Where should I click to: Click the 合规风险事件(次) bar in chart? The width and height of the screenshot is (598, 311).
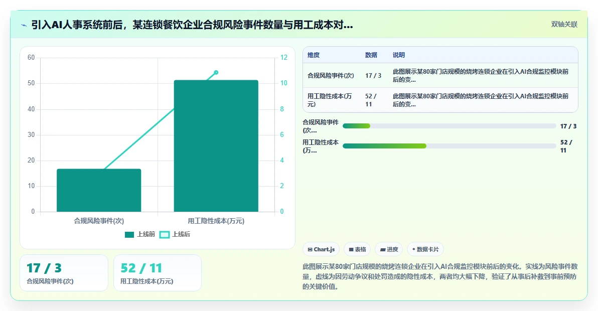coord(99,190)
